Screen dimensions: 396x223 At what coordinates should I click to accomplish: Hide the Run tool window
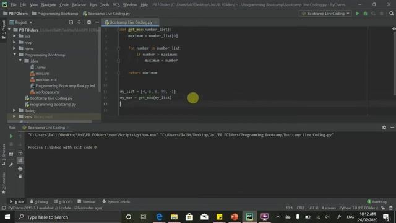(x=392, y=128)
